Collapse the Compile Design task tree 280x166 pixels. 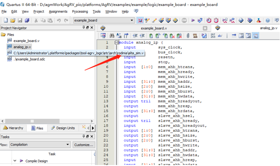pyautogui.click(x=15, y=161)
